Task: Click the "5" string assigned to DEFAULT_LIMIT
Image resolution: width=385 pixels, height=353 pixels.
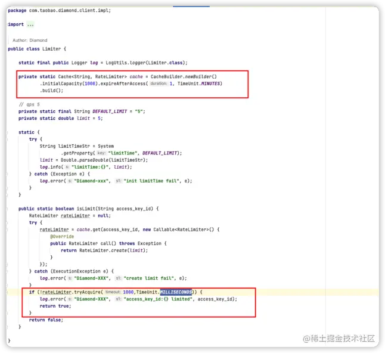Action: coord(139,112)
